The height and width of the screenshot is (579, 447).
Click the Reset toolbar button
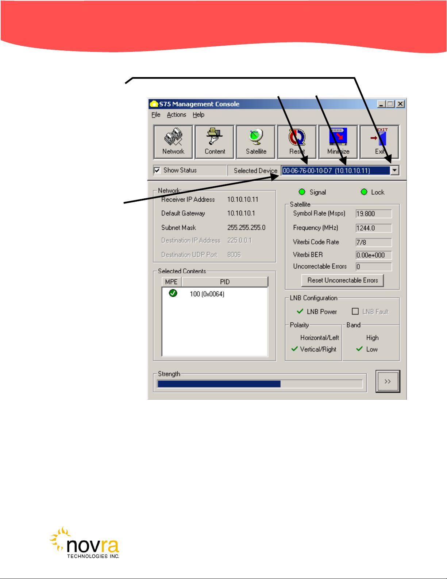(297, 142)
